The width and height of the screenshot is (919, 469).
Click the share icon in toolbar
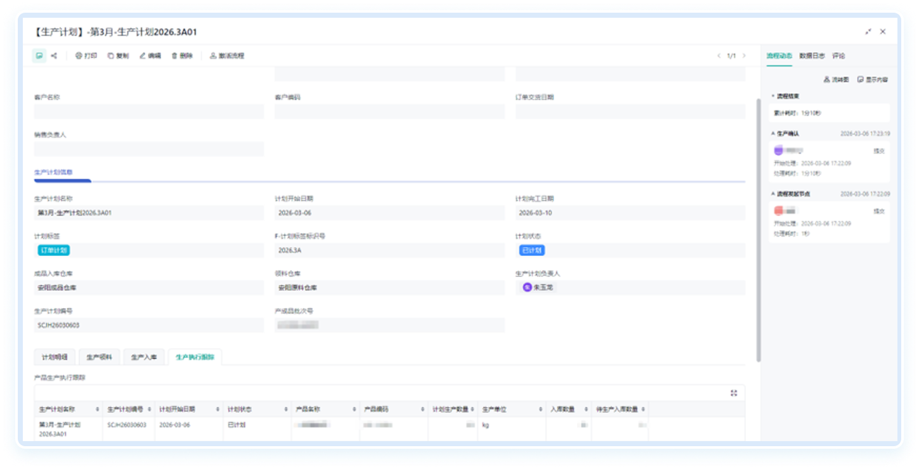coord(54,56)
